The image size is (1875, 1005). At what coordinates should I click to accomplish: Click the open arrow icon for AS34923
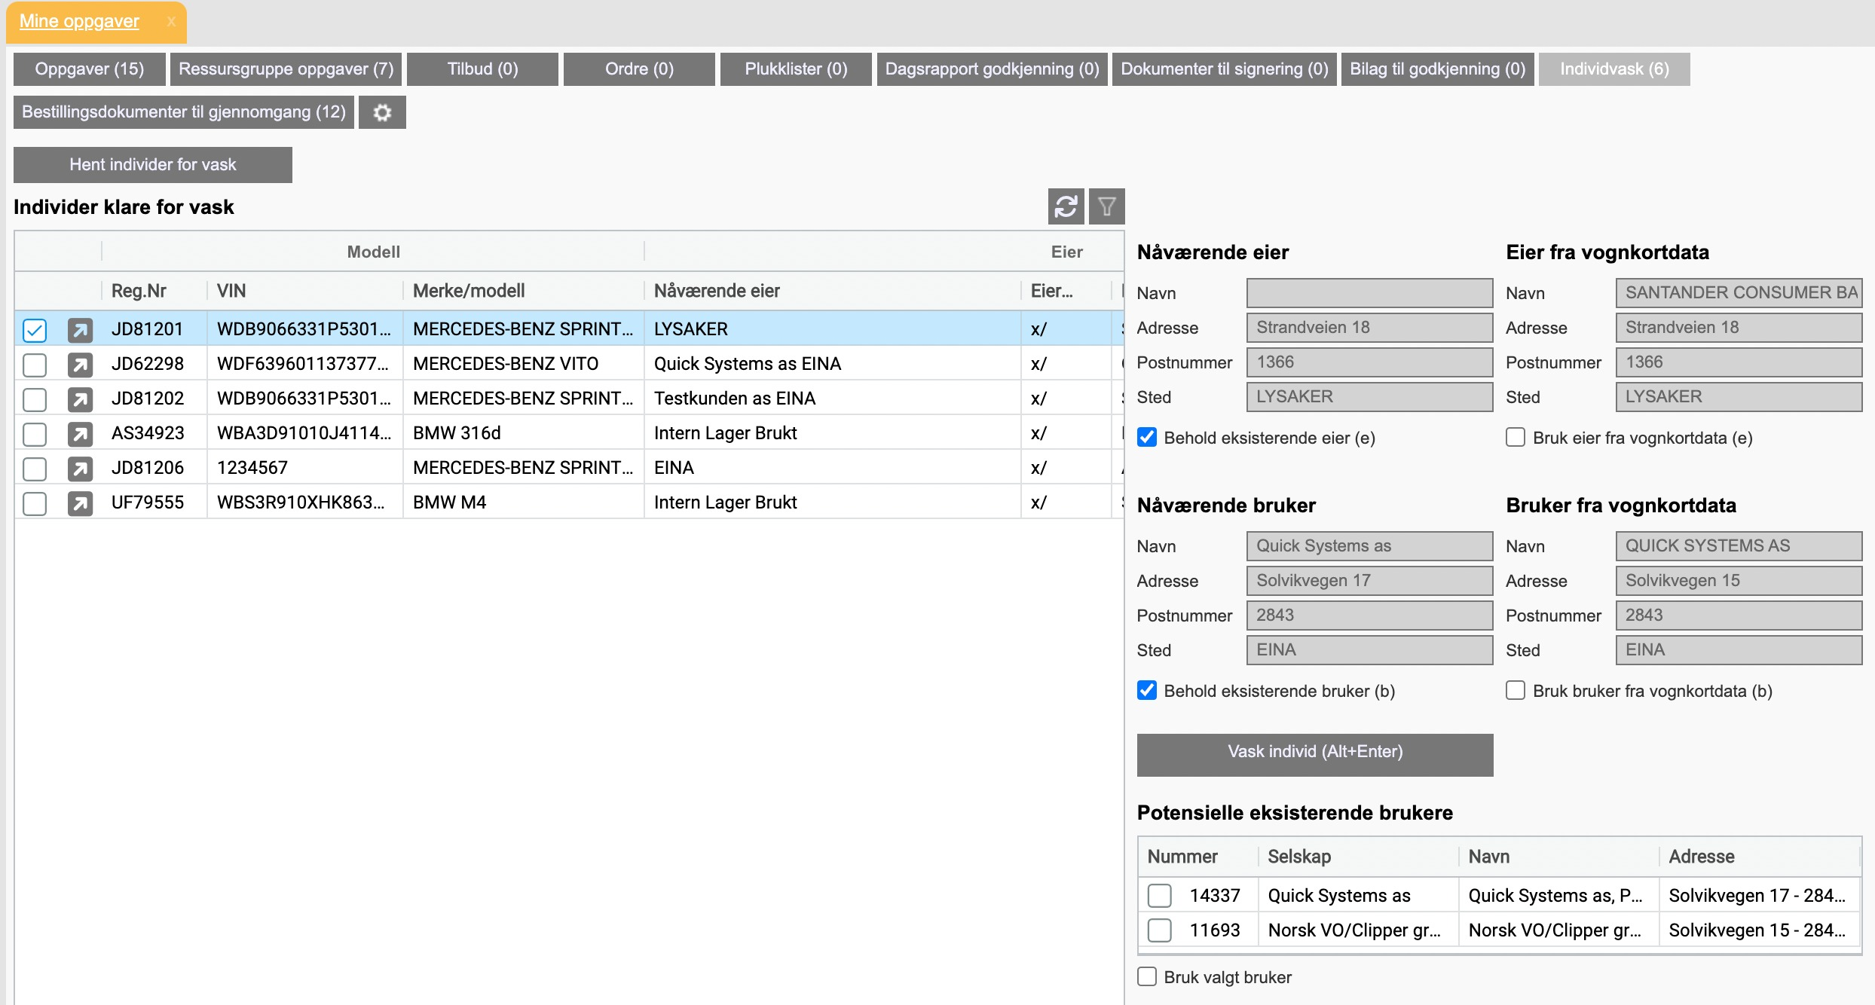pos(80,434)
